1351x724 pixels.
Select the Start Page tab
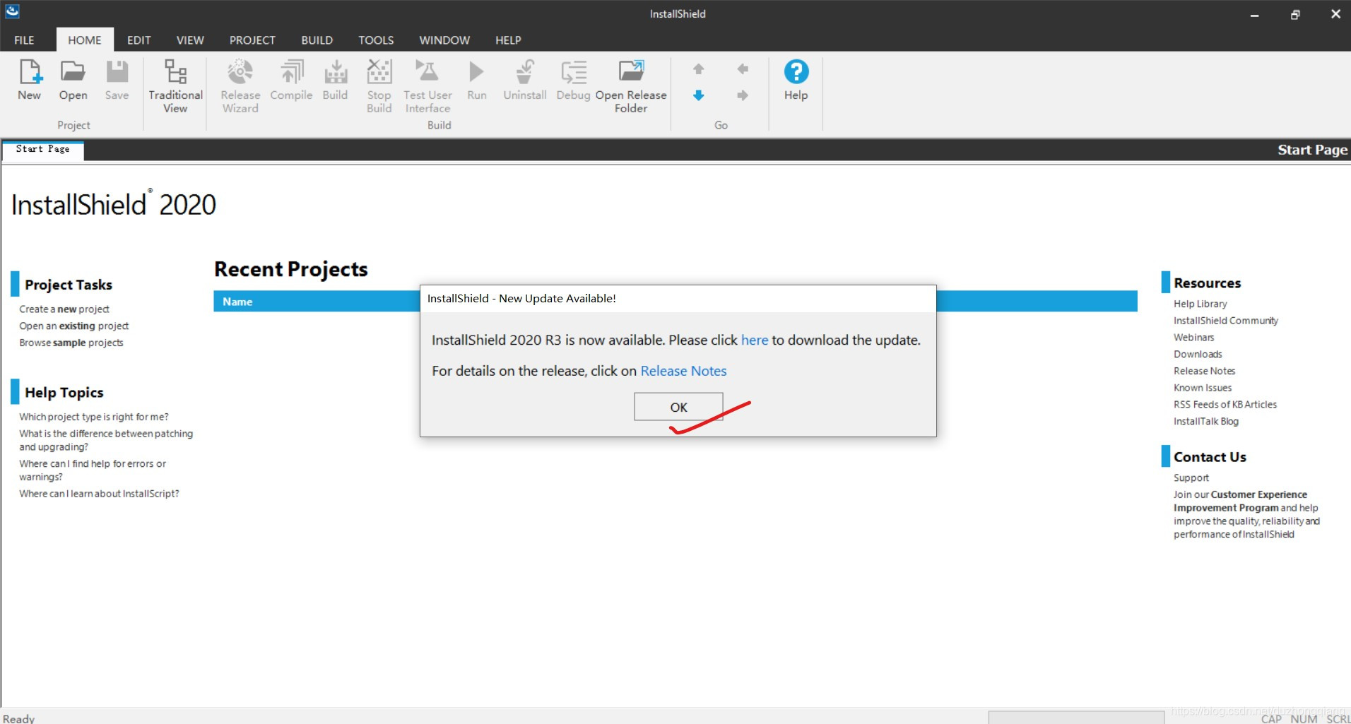42,150
